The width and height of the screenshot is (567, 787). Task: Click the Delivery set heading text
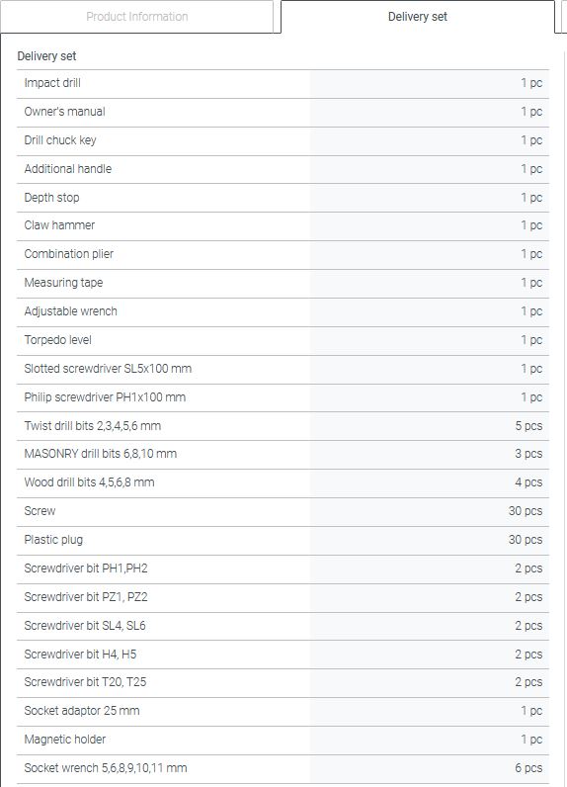46,56
